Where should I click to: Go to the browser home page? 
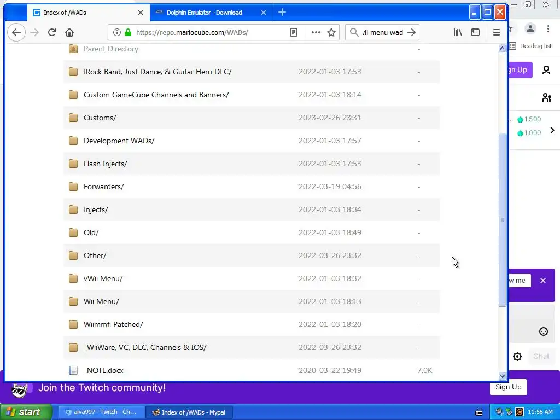pos(69,32)
